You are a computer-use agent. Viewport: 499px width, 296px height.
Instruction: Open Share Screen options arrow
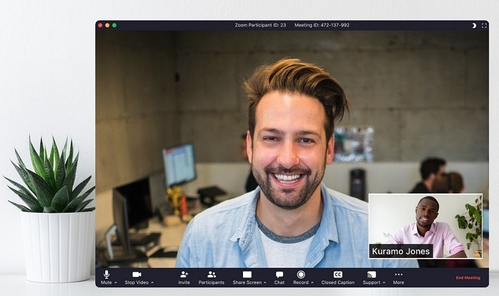point(265,283)
